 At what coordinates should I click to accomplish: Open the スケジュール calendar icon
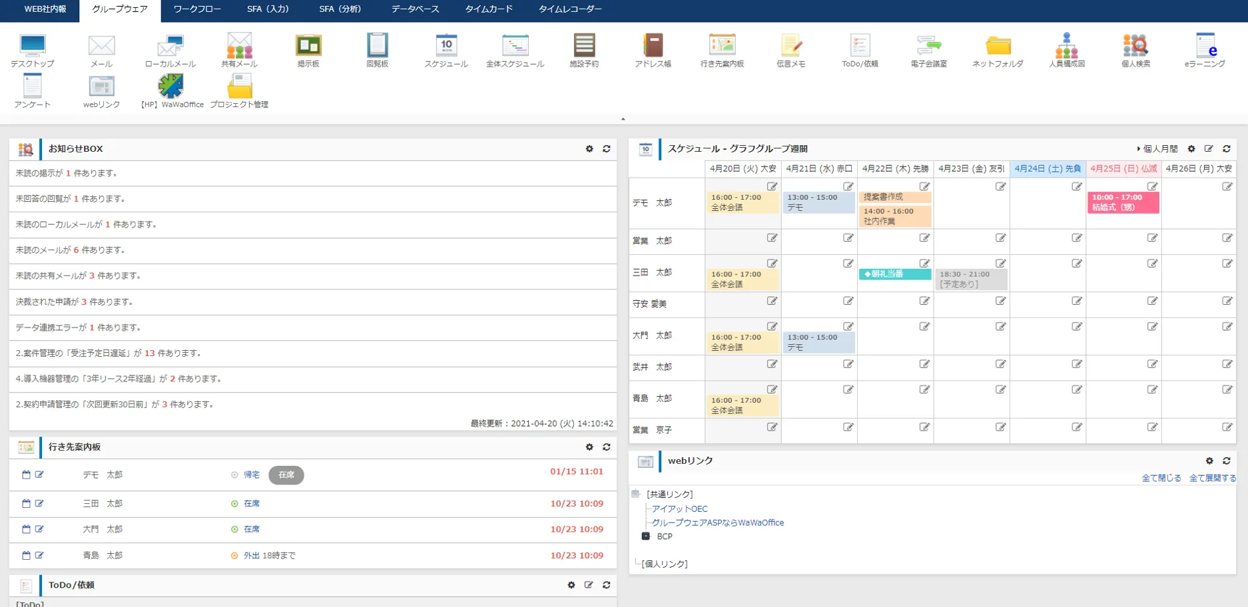tap(446, 51)
